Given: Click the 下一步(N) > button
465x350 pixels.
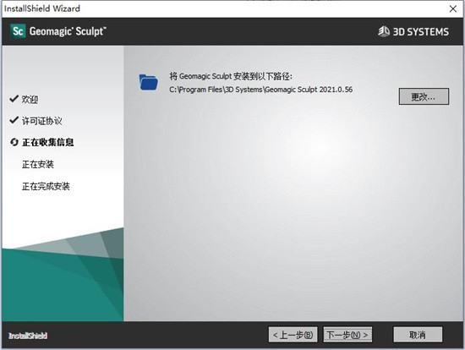Looking at the screenshot, I should click(x=347, y=335).
